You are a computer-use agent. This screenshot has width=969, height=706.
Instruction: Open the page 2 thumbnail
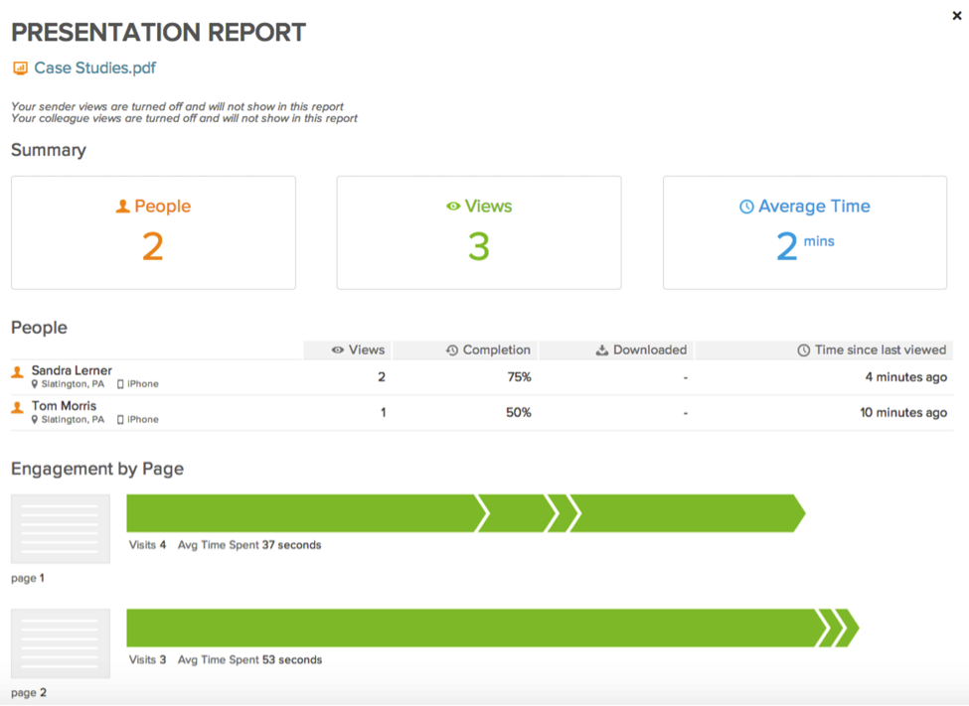pos(61,643)
